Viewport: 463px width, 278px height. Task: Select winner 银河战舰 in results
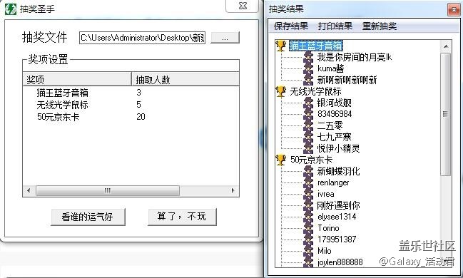pyautogui.click(x=335, y=103)
